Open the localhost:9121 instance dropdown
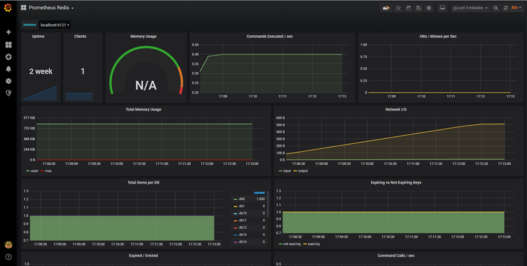The image size is (527, 266). (55, 25)
